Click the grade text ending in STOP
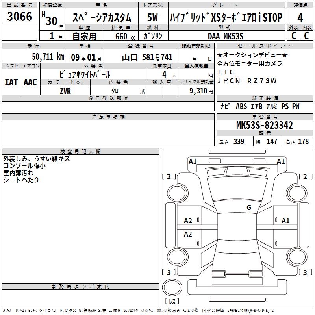 click(226, 17)
